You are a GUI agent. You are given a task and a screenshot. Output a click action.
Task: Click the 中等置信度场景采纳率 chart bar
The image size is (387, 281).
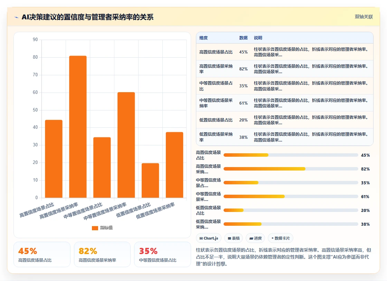(x=126, y=145)
